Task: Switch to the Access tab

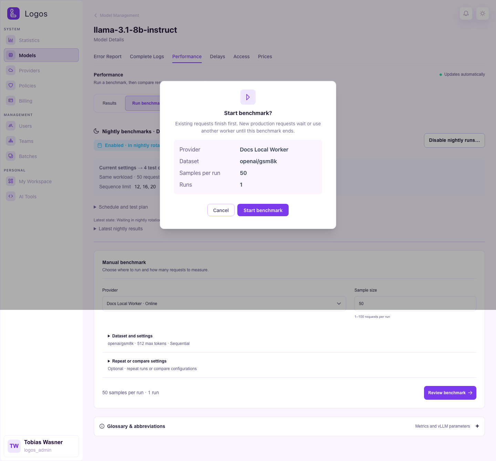Action: click(241, 56)
